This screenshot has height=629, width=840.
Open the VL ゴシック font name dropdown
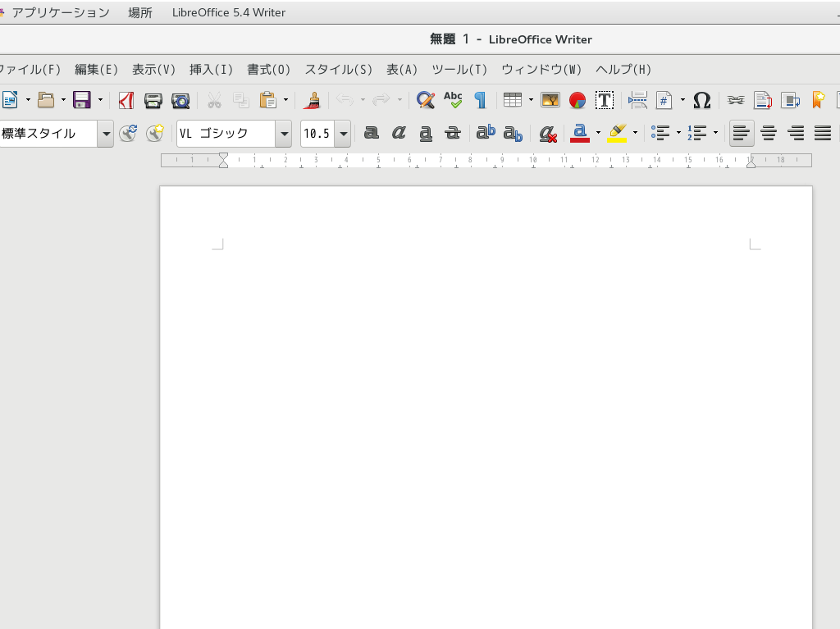pos(283,133)
